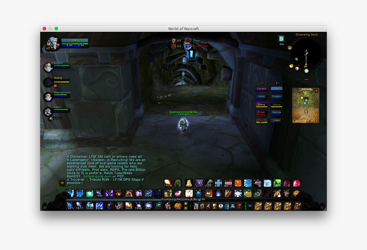This screenshot has height=250, width=367.
Task: Open the quest log exclamation button
Action: pos(221,206)
